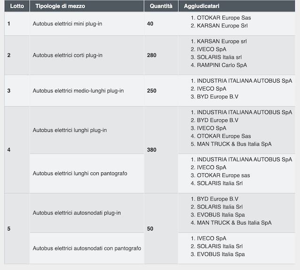Click RAMPINI Carlo SpA entry
Viewport: 300px width, 270px height.
click(222, 65)
